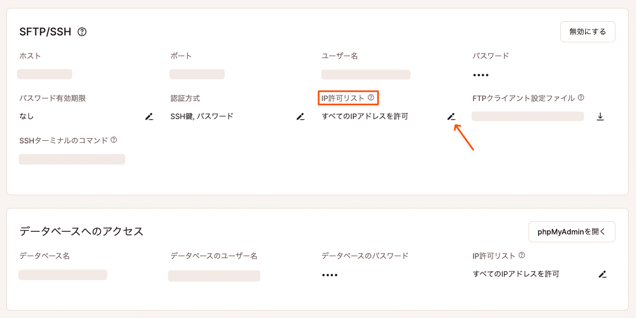Disable SFTP/SSH with 無効にする button
This screenshot has width=636, height=318.
(587, 31)
